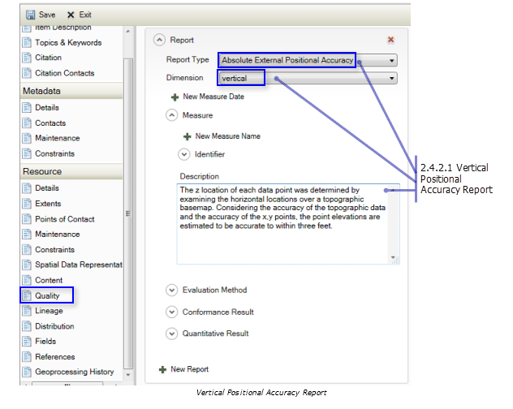Open the Spatial Data Representation page
513x409 pixels.
(x=79, y=265)
